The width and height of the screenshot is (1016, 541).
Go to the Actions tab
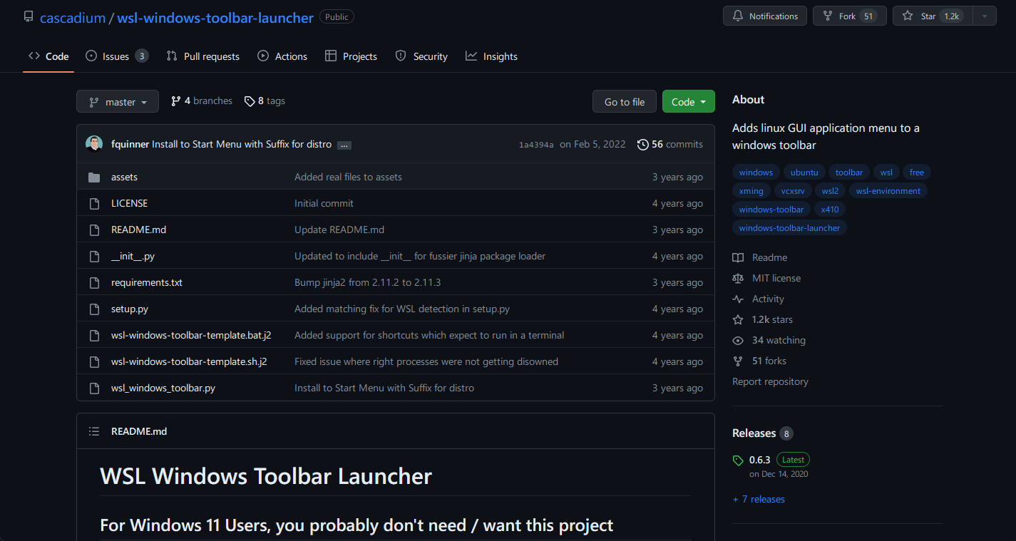[283, 56]
